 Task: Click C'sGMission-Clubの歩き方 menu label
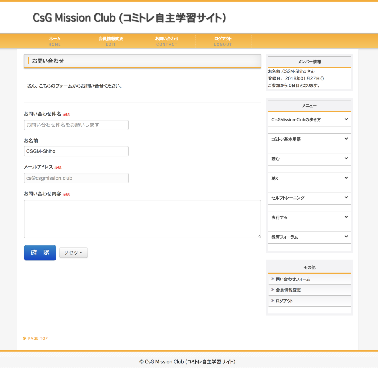click(296, 120)
